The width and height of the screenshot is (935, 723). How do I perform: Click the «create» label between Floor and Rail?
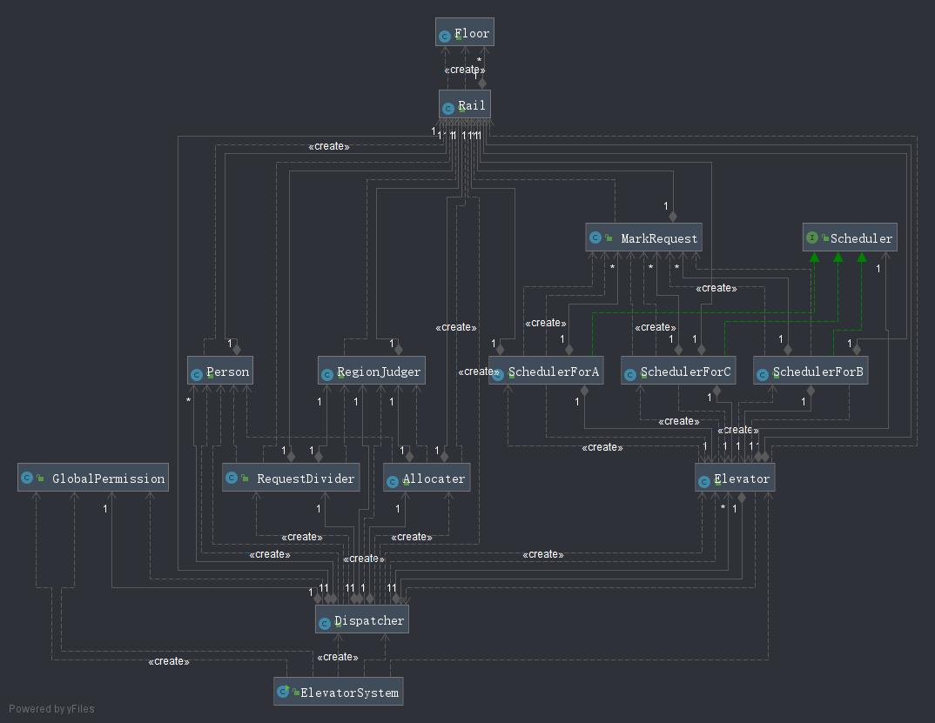(x=465, y=70)
